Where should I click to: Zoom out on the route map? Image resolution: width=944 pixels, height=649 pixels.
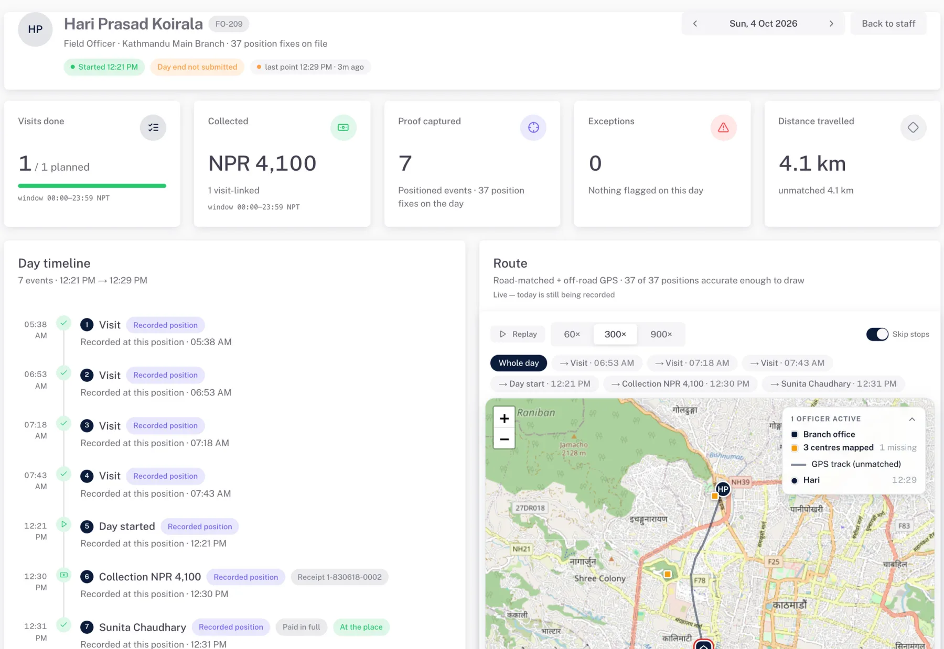coord(504,439)
